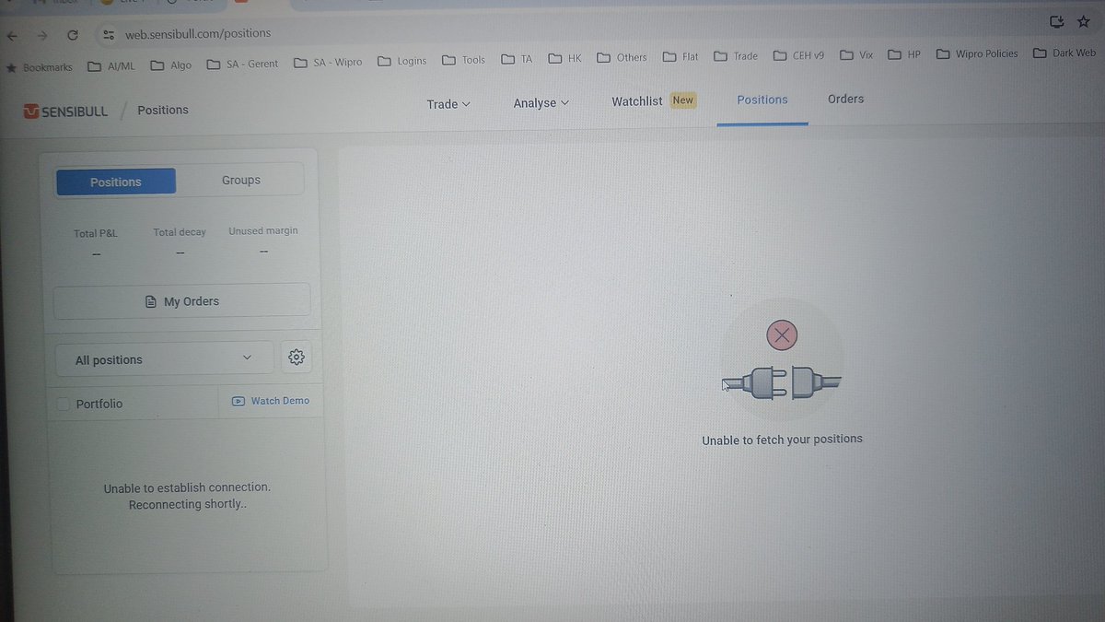Image resolution: width=1105 pixels, height=622 pixels.
Task: Open the TA bookmarks folder
Action: pos(518,59)
